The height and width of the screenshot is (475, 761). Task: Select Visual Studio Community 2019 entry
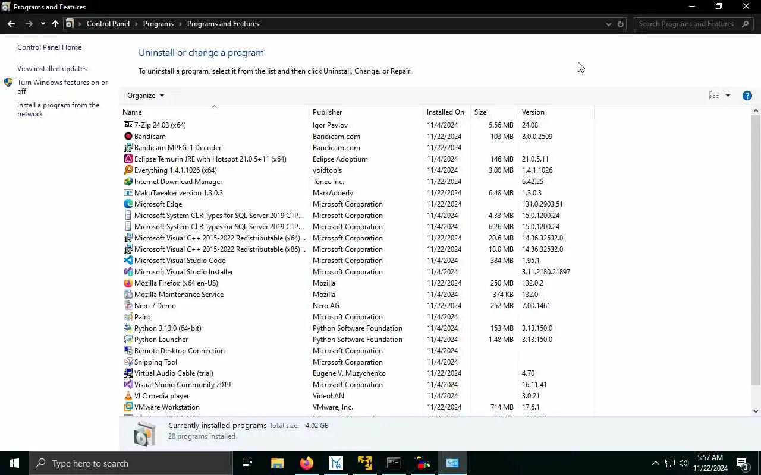point(358,385)
